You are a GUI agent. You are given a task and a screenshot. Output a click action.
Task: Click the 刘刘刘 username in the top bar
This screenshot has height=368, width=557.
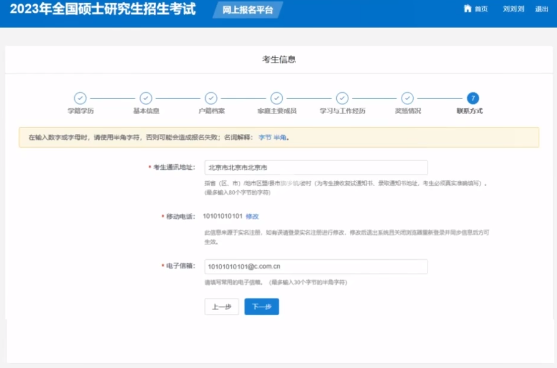(512, 9)
